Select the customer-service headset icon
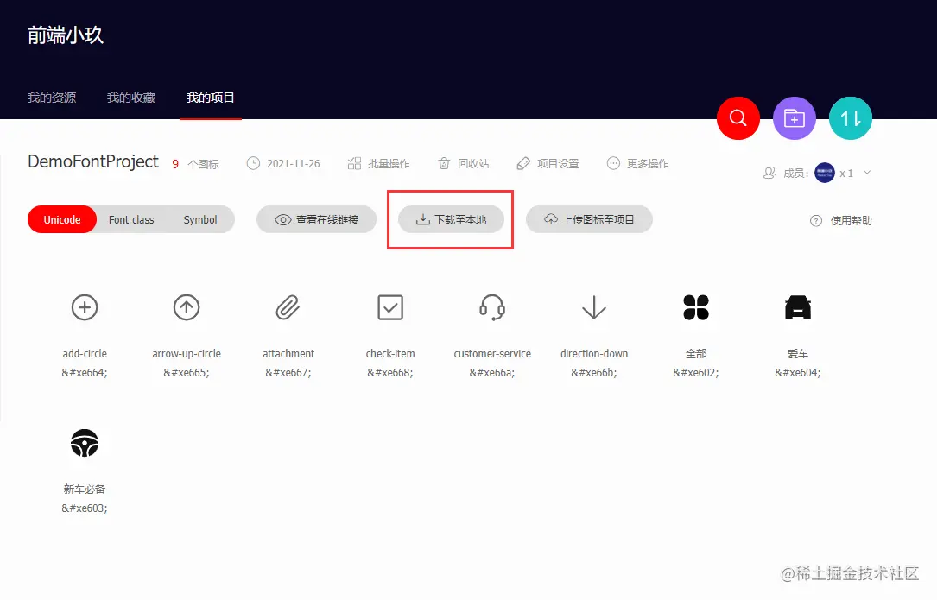The width and height of the screenshot is (937, 600). [x=491, y=306]
